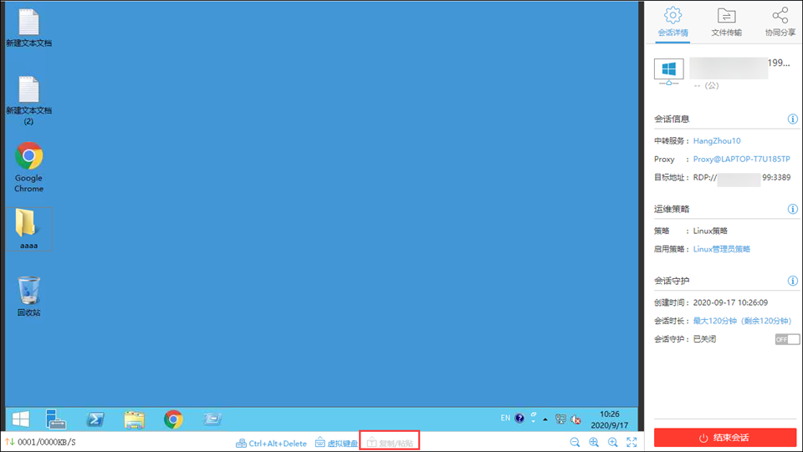Click the 创建时间 value 2020-09-17 10:26:09
Viewport: 803px width, 452px height.
(x=730, y=302)
